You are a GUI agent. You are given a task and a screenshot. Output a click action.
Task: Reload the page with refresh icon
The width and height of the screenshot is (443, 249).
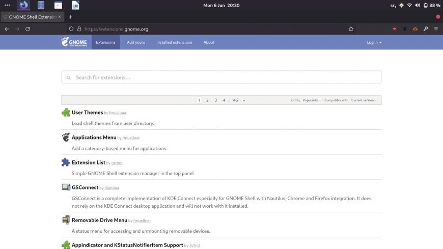pos(27,29)
